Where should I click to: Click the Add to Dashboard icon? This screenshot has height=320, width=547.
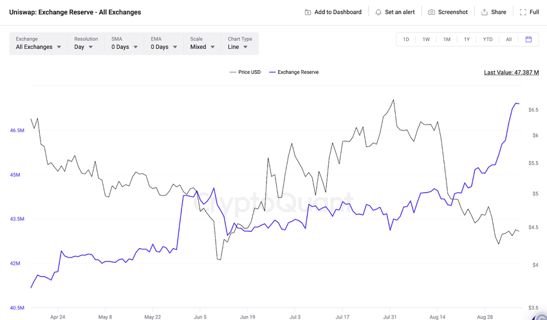coord(308,12)
